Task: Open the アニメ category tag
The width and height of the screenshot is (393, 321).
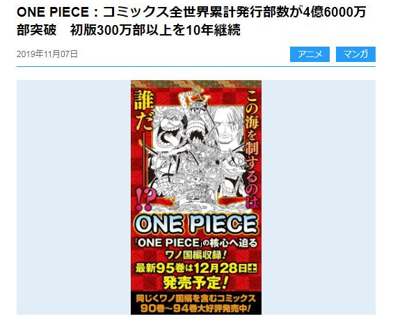Action: [310, 54]
